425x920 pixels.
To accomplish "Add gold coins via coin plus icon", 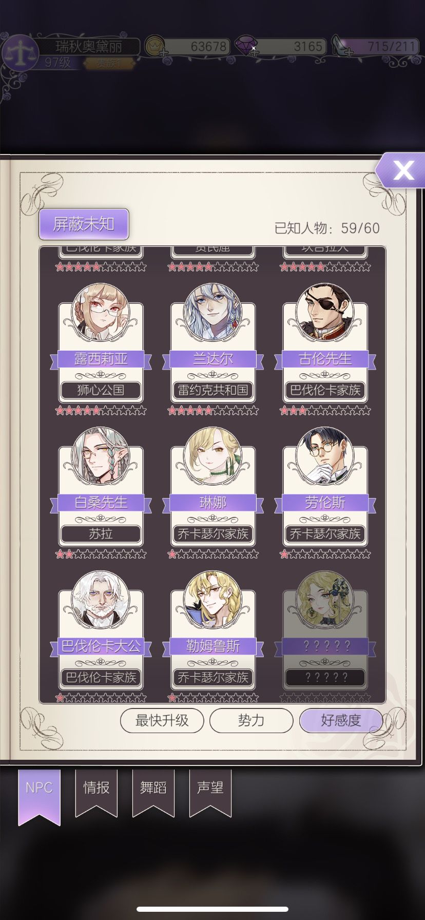I will point(154,46).
